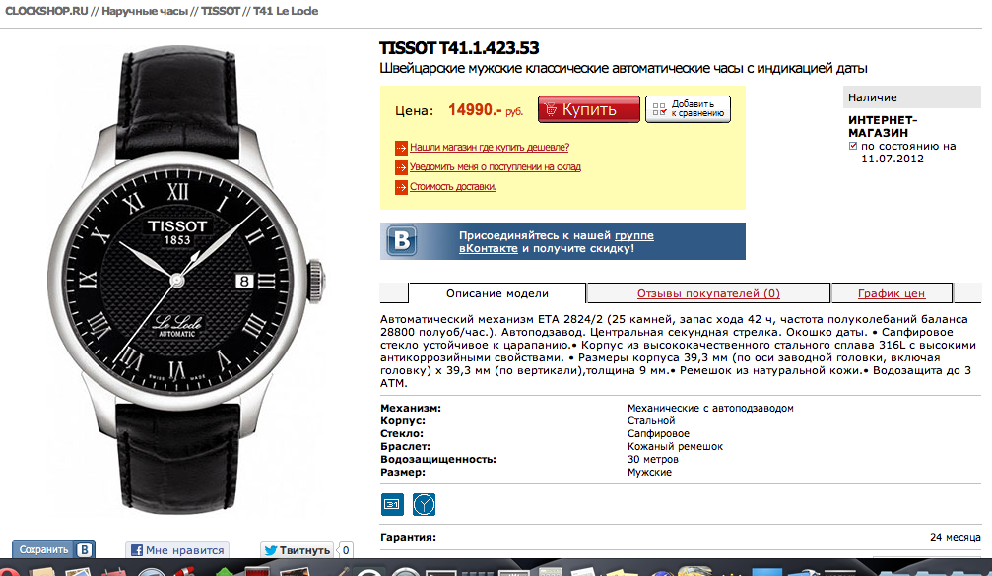Click arrow icon beside cheaper store link
This screenshot has width=992, height=576.
pos(401,148)
